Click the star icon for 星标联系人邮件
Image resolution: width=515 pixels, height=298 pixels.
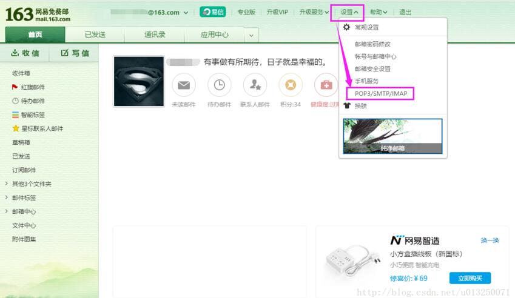15,128
